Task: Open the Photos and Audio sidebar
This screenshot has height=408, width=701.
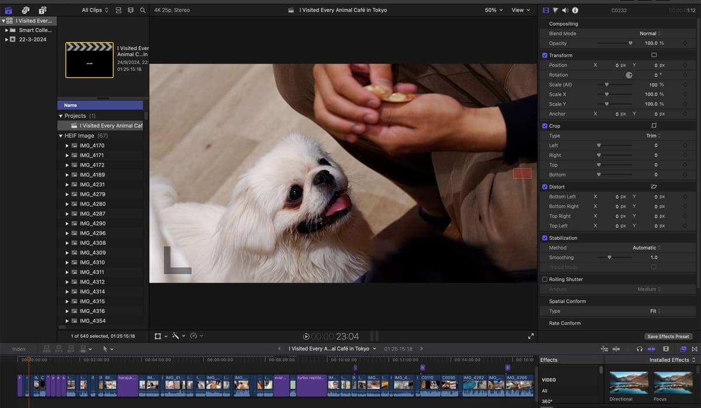Action: tap(25, 10)
